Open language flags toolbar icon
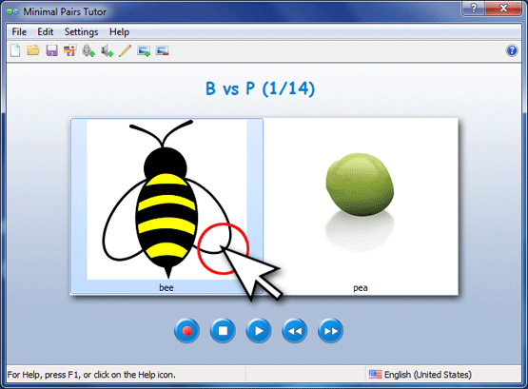 point(70,50)
